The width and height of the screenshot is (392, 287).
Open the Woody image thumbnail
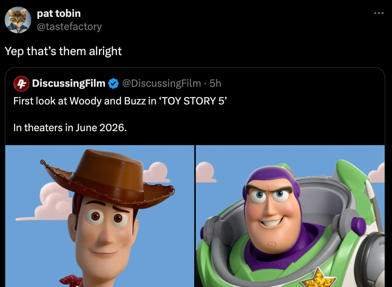(x=100, y=216)
